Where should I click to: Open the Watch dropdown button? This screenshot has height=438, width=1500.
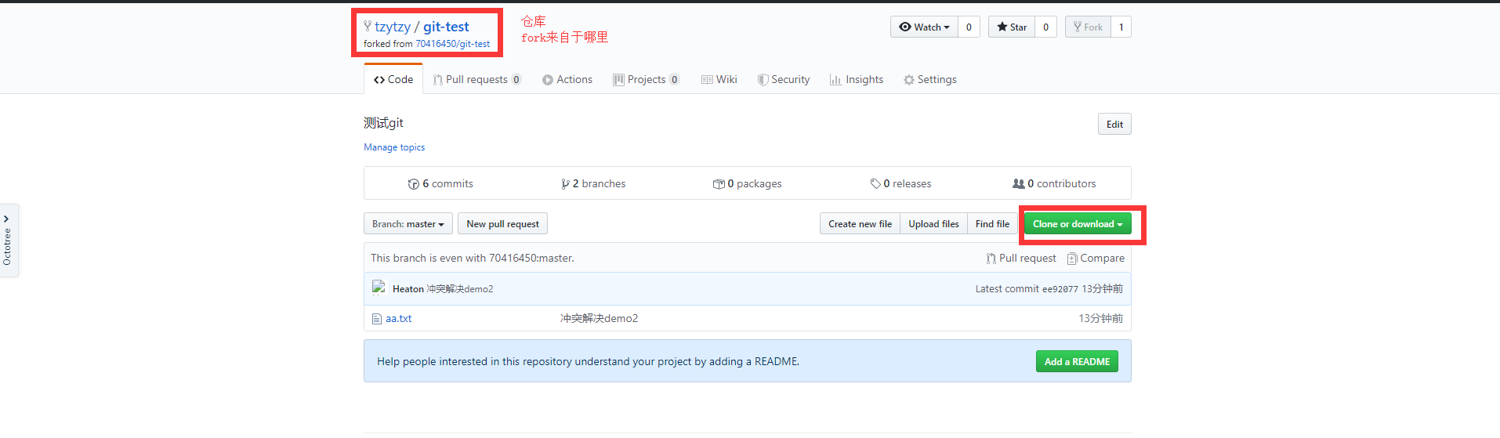924,27
